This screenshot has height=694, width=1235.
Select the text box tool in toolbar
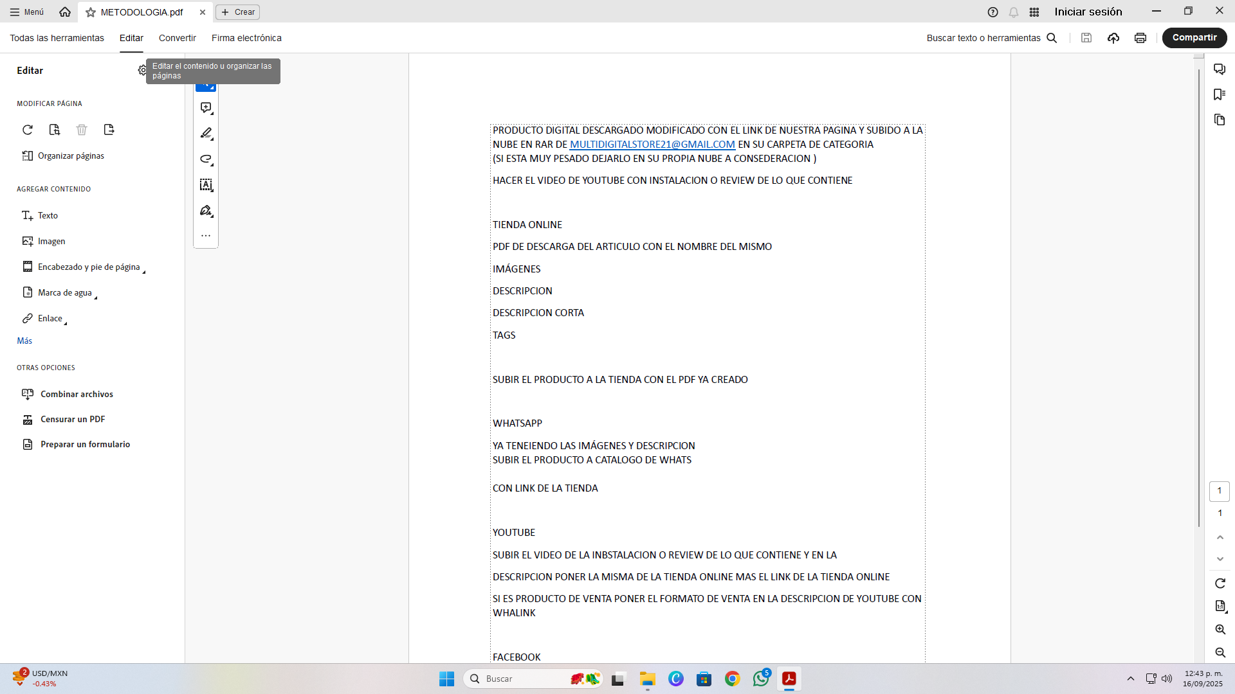[206, 185]
